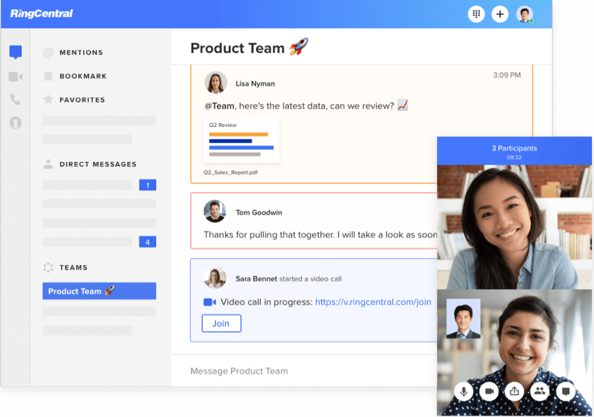594x417 pixels.
Task: Open the v.ringcentral.com/join link
Action: tap(373, 302)
